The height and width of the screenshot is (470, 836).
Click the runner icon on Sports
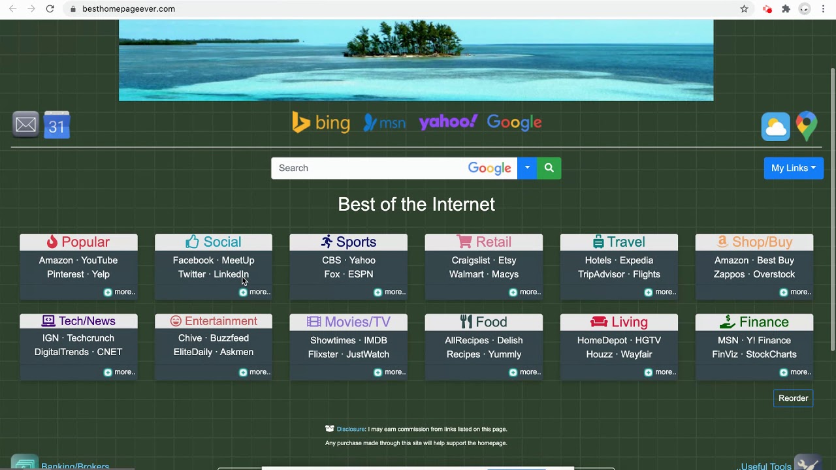(x=327, y=242)
